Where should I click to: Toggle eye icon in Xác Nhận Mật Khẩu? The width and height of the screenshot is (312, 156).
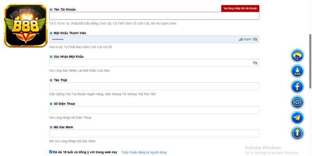(x=255, y=63)
